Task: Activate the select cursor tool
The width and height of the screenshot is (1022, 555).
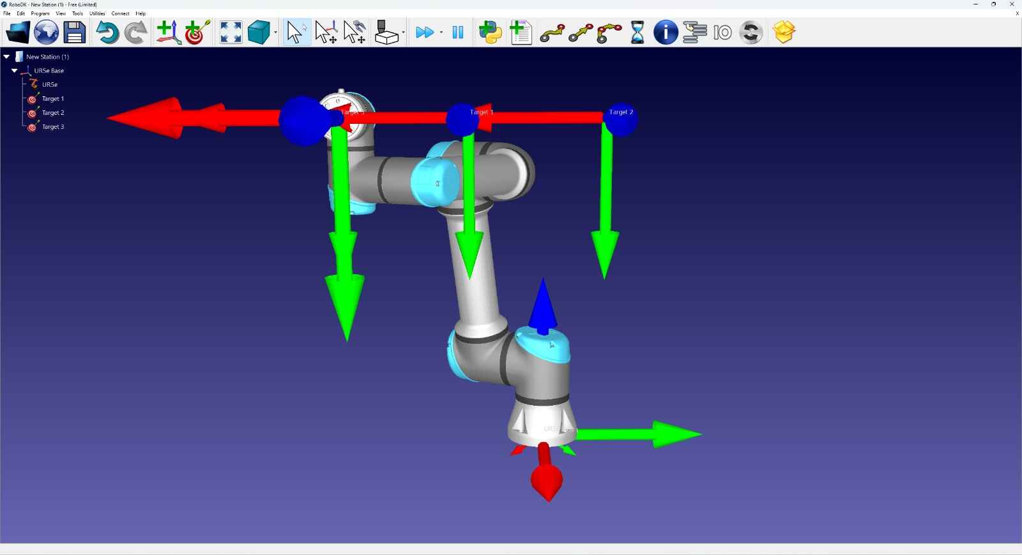Action: click(x=296, y=33)
